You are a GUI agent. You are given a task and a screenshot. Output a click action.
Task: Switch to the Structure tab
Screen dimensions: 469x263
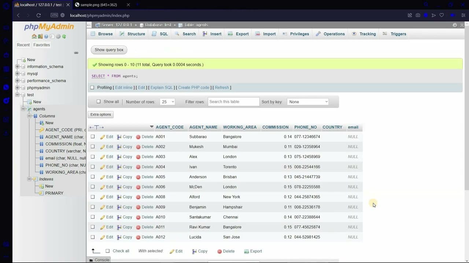[x=132, y=34]
